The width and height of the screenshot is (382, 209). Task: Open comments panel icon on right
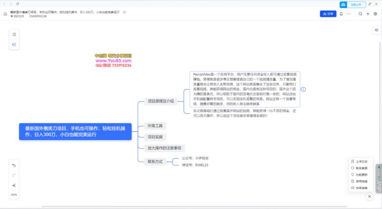click(376, 30)
